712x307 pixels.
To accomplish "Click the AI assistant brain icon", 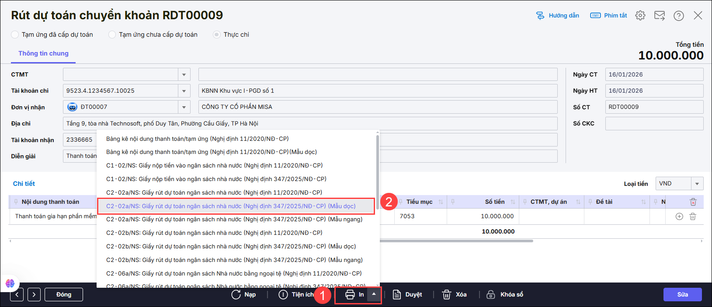I will pos(10,283).
